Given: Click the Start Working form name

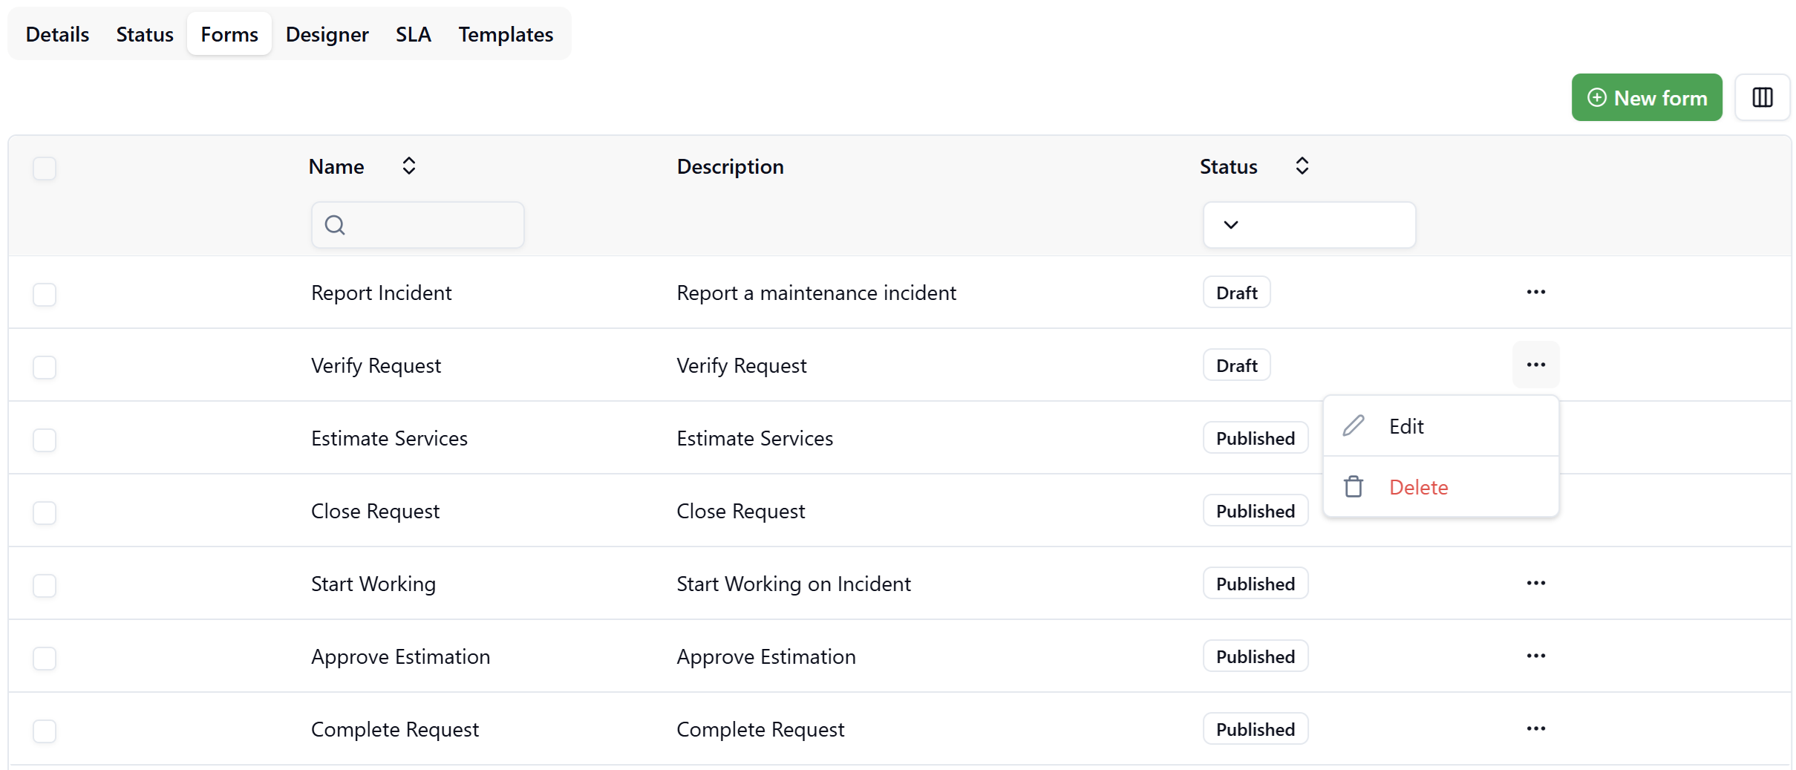Looking at the screenshot, I should 373,584.
